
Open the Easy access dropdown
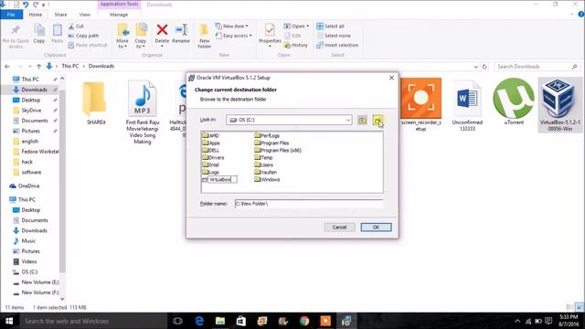pyautogui.click(x=234, y=36)
